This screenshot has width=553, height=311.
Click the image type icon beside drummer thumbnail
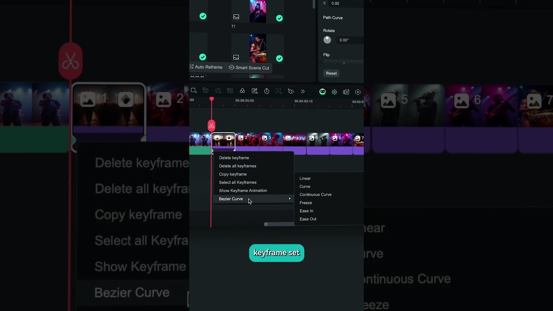[236, 57]
